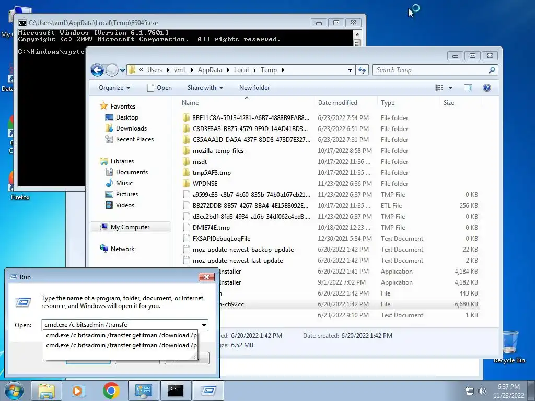Choose second bitsadmin autocomplete suggestion
535x401 pixels.
pos(121,345)
